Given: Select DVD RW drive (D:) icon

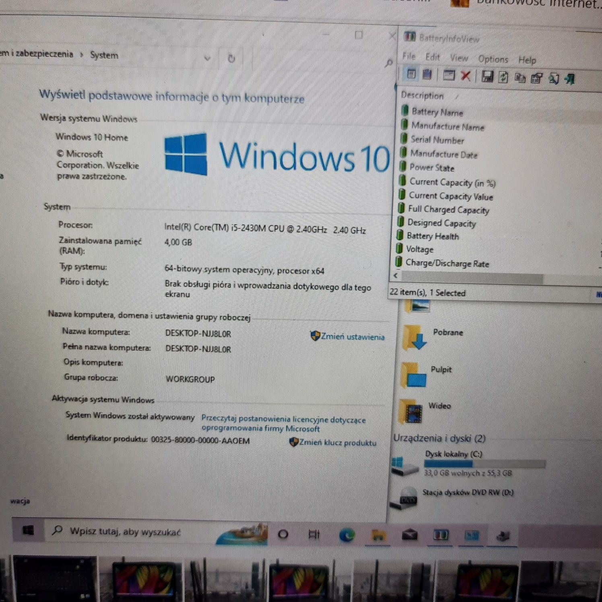Looking at the screenshot, I should [404, 498].
